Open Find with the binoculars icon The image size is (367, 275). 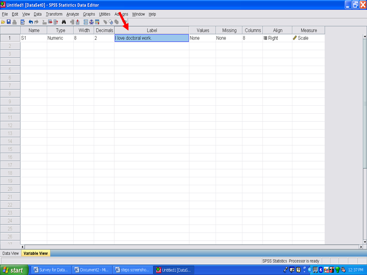64,22
